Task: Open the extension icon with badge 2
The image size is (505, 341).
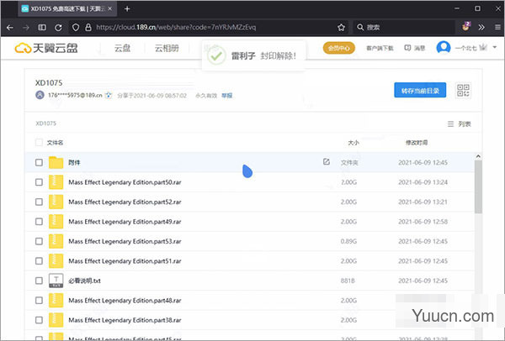Action: [465, 27]
